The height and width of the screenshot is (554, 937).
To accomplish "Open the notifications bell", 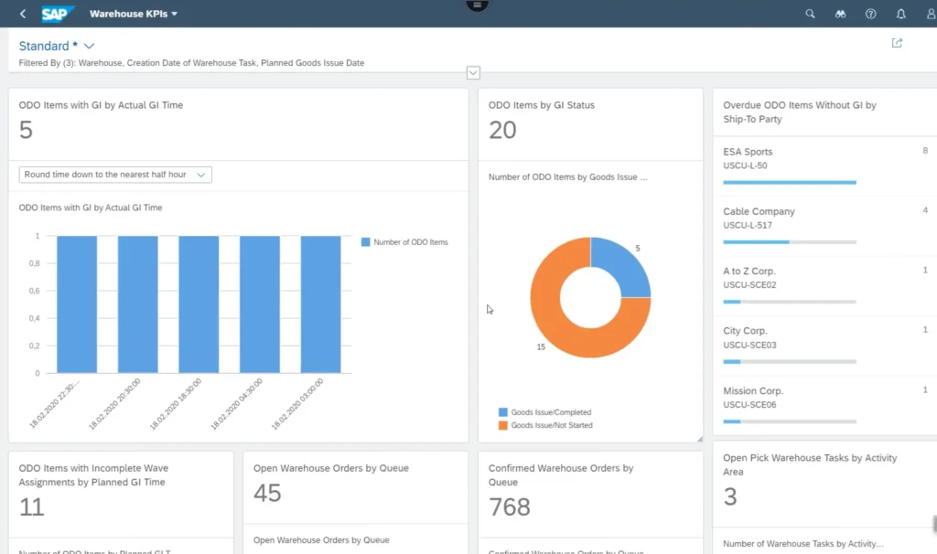I will (901, 14).
